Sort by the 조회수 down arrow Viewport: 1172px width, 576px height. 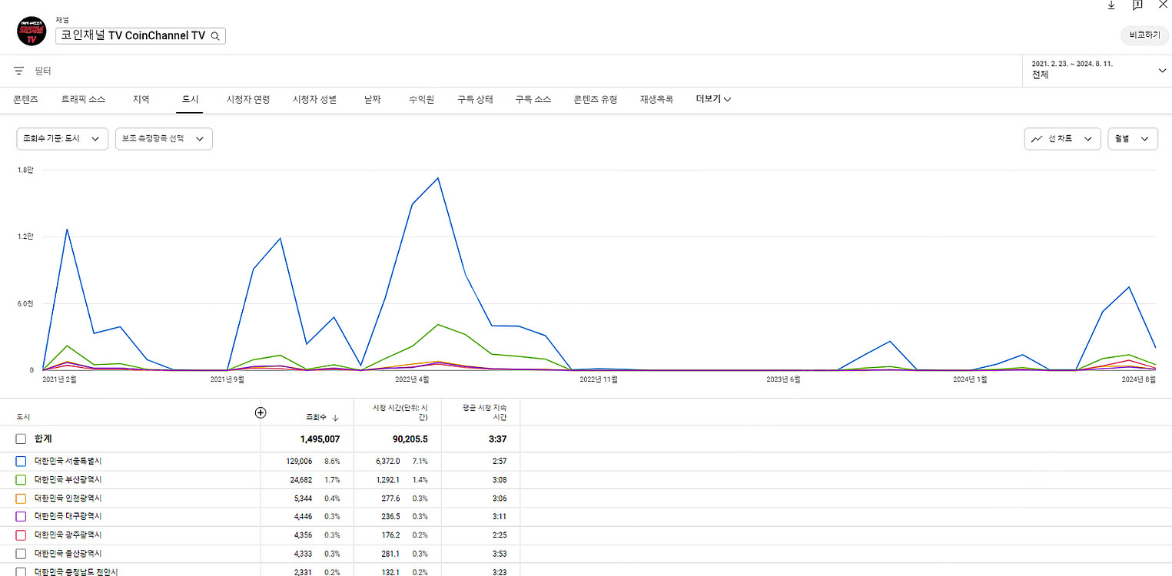click(x=335, y=418)
